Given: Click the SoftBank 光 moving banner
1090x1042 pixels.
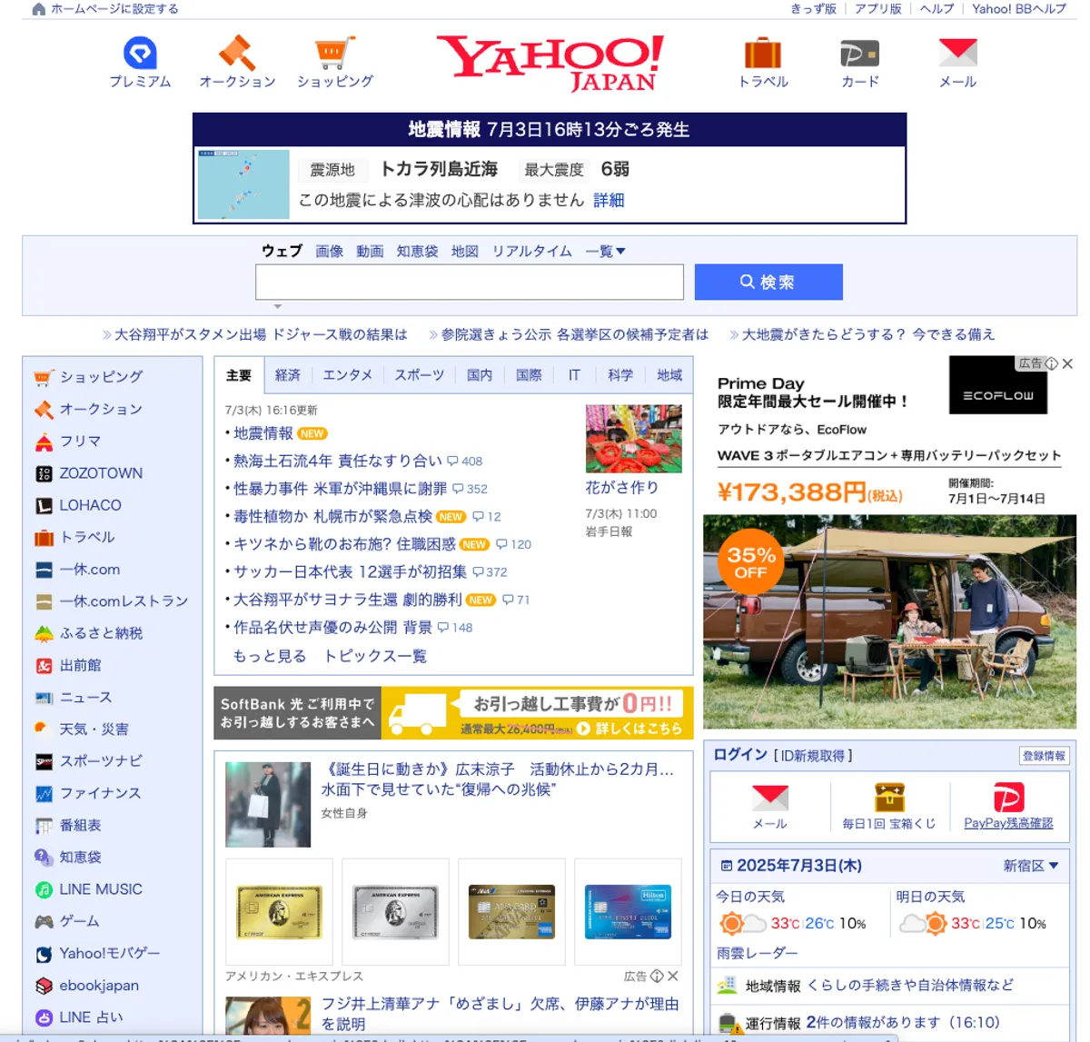Looking at the screenshot, I should point(453,713).
